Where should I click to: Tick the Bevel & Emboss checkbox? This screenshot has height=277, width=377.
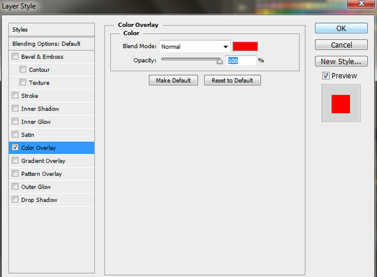(15, 56)
